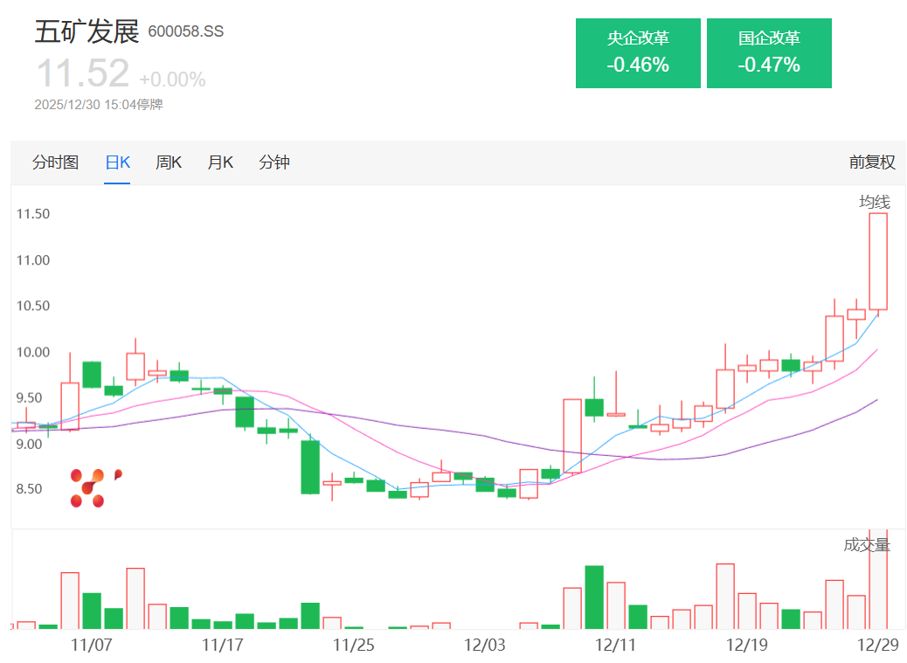Screen dimensions: 907x663
Task: Click the 成交量 volume label
Action: pyautogui.click(x=866, y=546)
